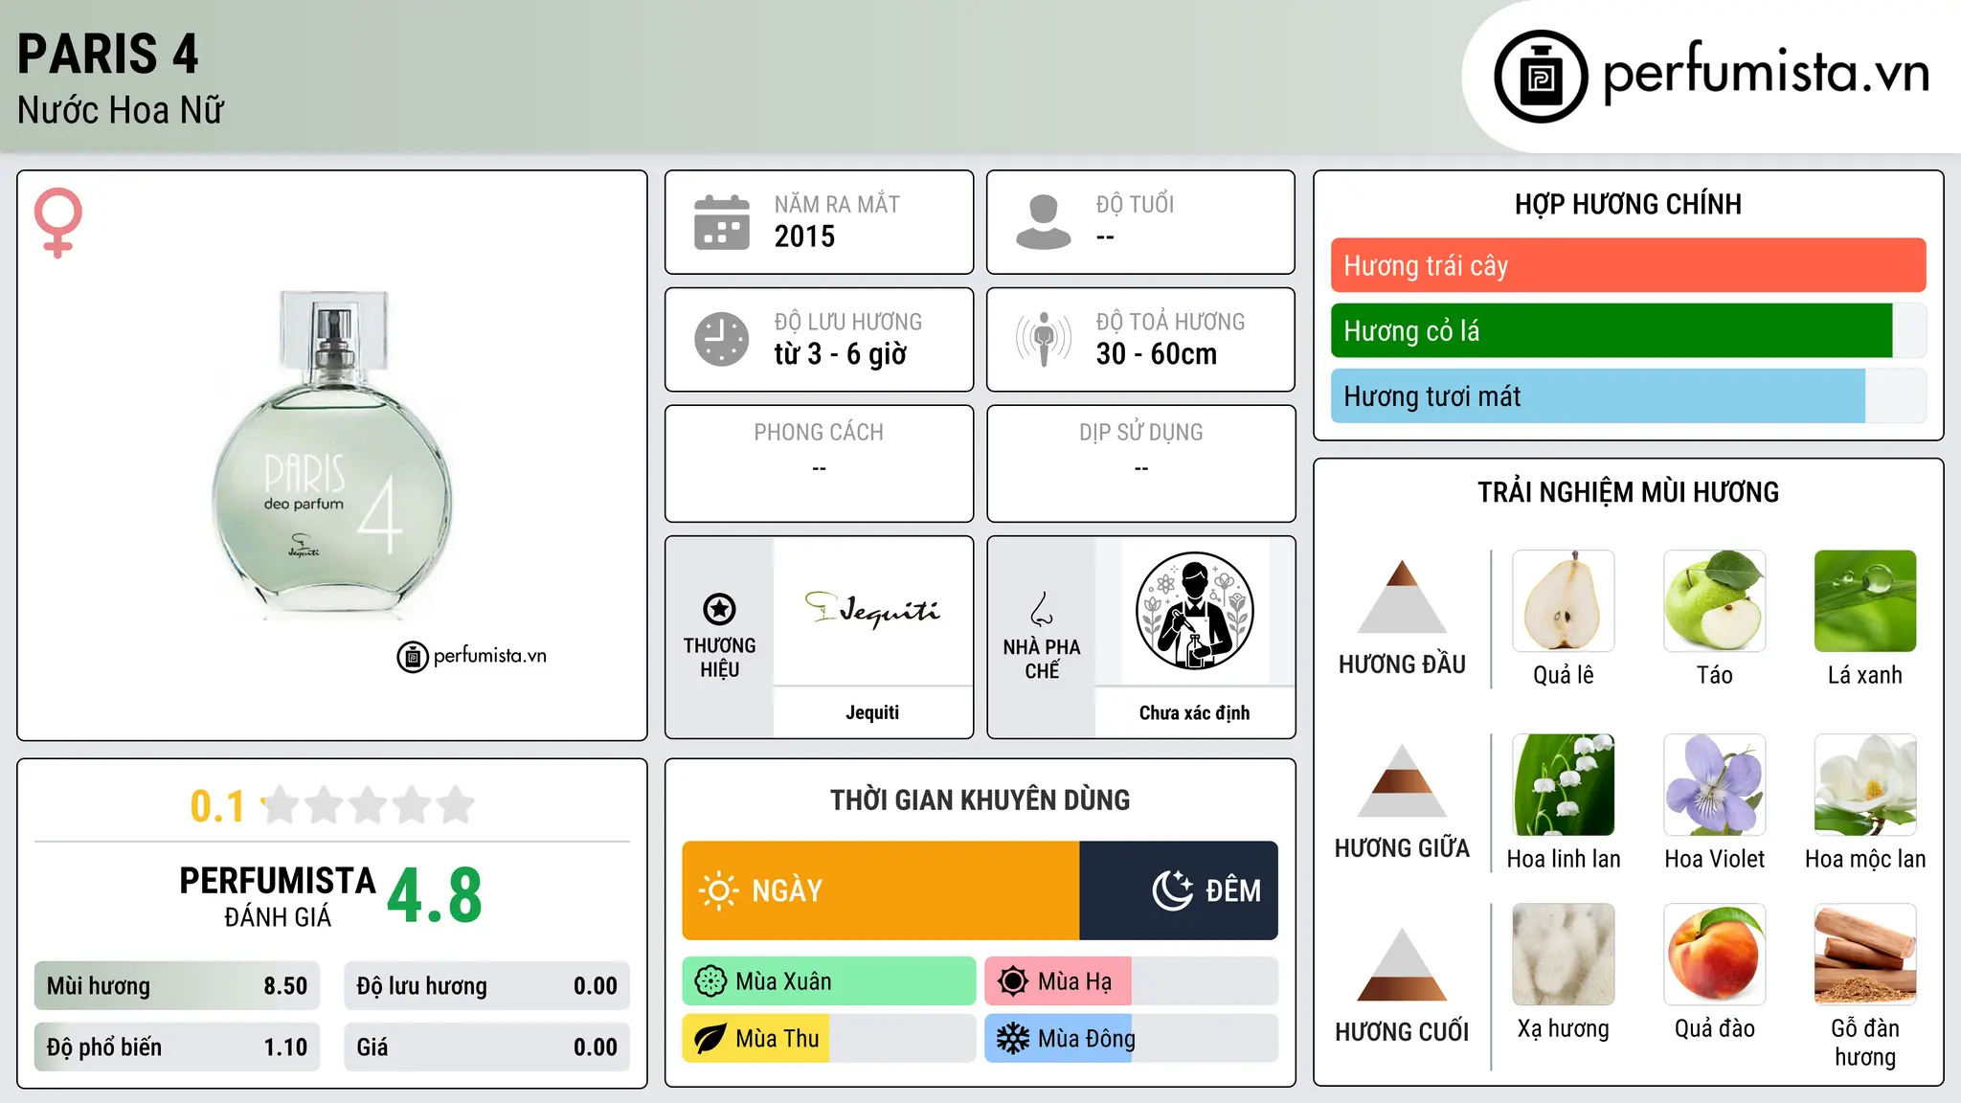Click the Mùa Đông season bar
This screenshot has height=1103, width=1961.
[x=1131, y=1039]
